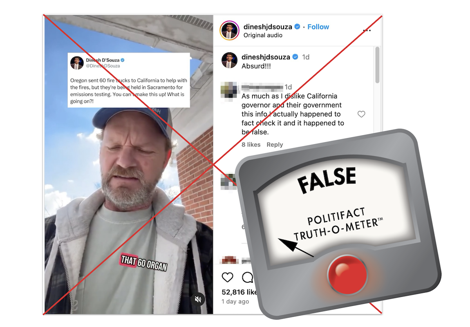Click the red button on Truth-O-Meter
The image size is (470, 327).
click(347, 275)
